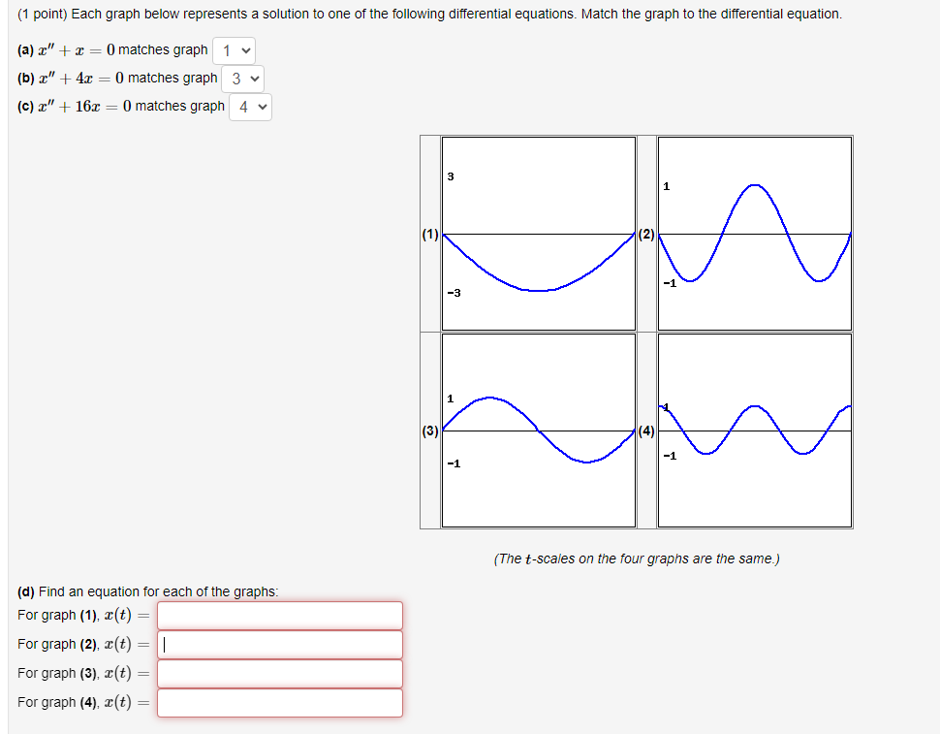
Task: Click the part (d) instruction text
Action: 148,590
